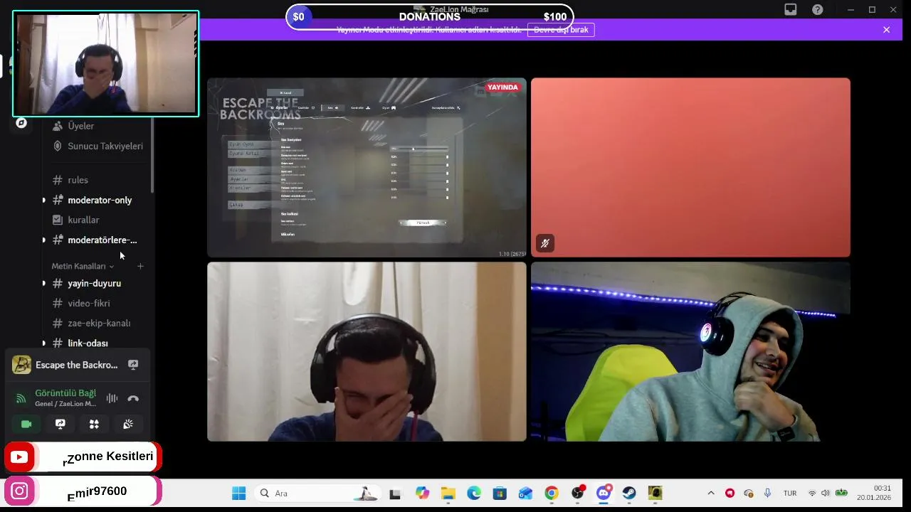
Task: Click the red tray application icon
Action: point(730,493)
